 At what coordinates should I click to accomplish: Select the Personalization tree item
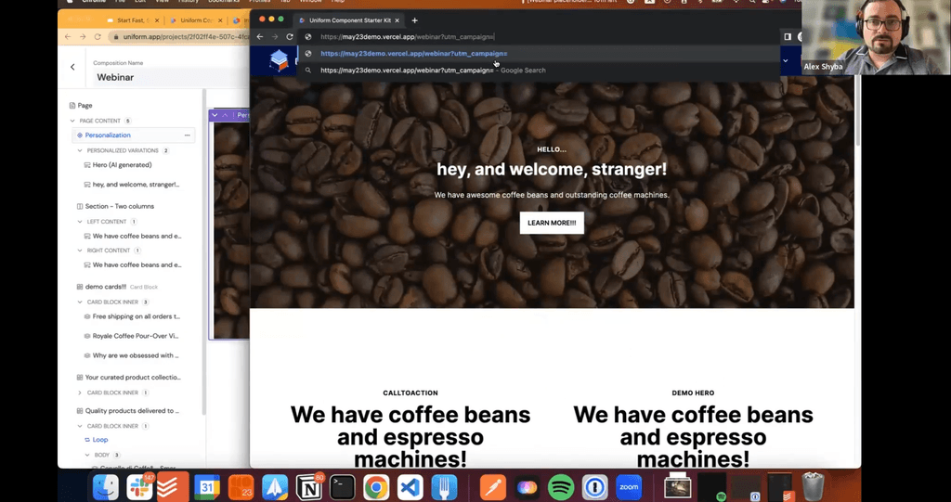click(x=108, y=135)
